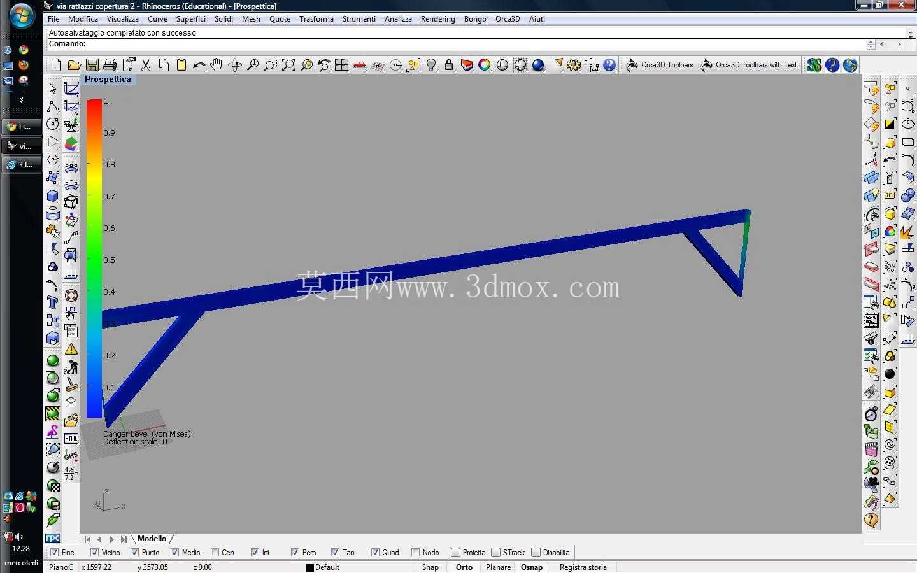The height and width of the screenshot is (573, 917).
Task: Click the red car icon
Action: pyautogui.click(x=360, y=65)
